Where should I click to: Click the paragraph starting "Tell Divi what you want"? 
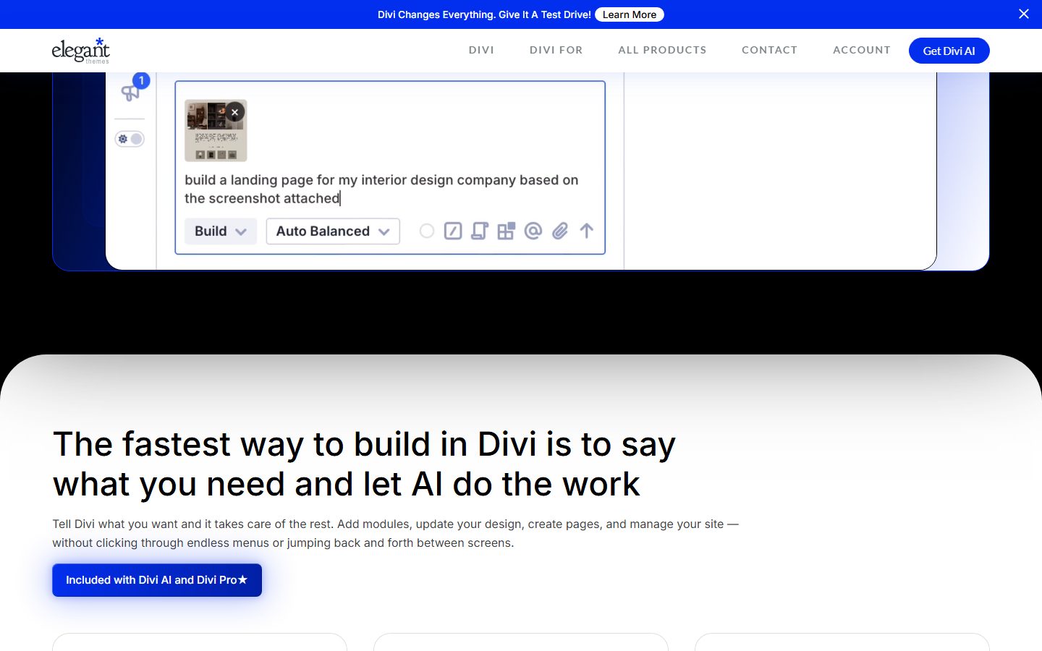coord(396,533)
